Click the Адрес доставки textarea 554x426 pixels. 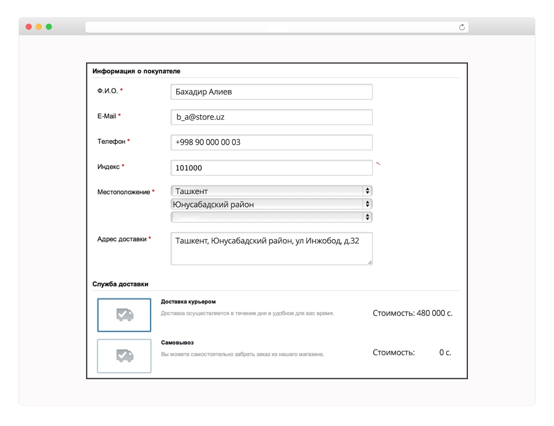[x=271, y=248]
